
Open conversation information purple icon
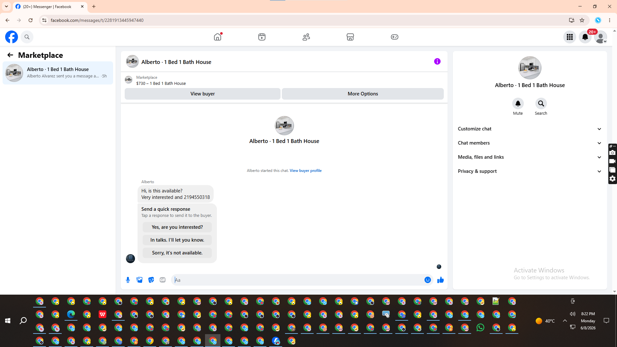click(x=437, y=61)
